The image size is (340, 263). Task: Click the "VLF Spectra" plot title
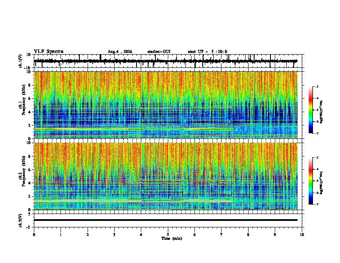coord(49,52)
